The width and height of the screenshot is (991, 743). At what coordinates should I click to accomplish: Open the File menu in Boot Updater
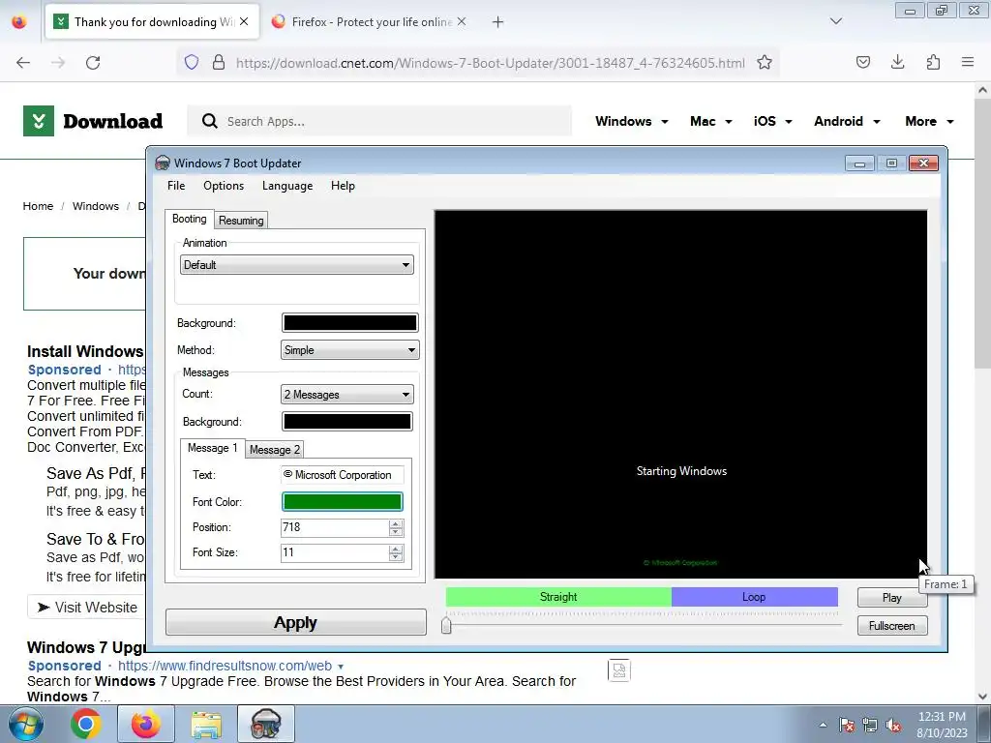click(x=176, y=186)
